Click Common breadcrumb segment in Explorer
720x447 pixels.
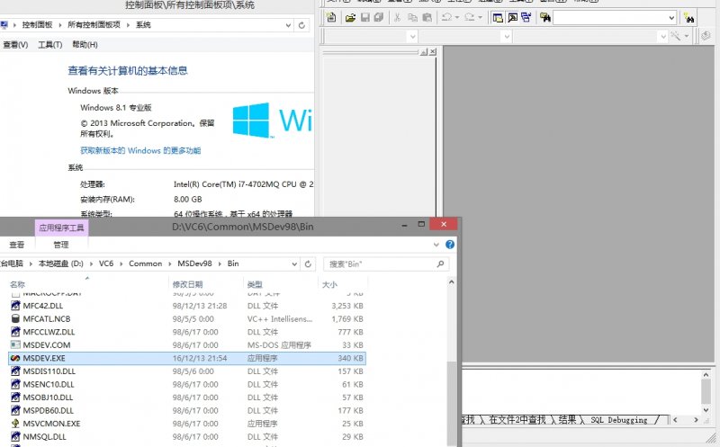click(x=146, y=264)
